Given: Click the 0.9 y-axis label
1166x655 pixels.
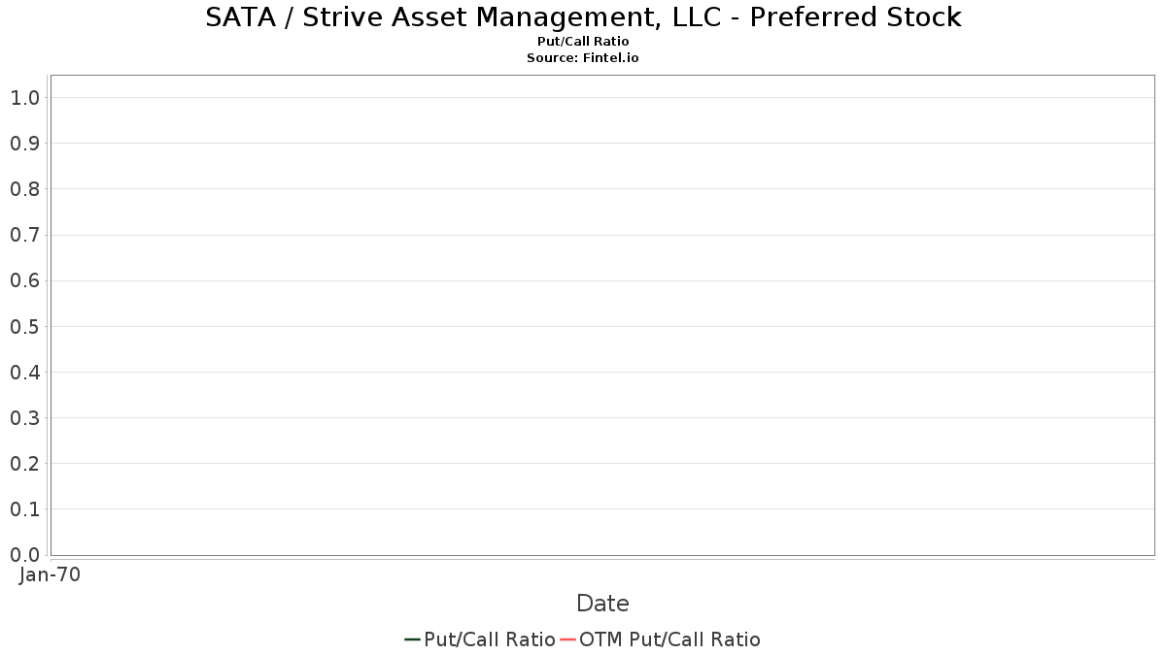Looking at the screenshot, I should [x=24, y=144].
